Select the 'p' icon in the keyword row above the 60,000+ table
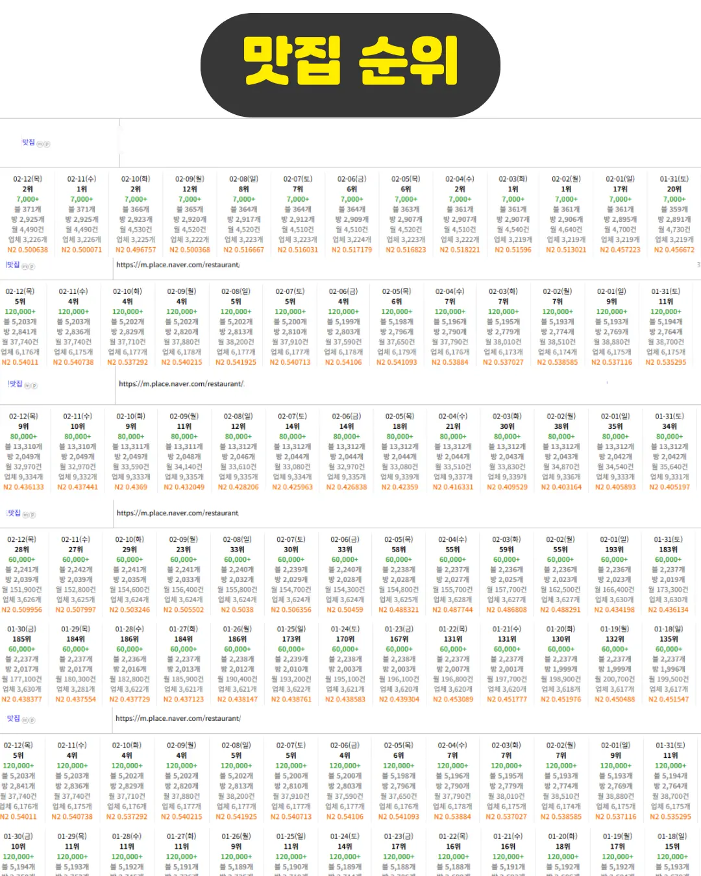The width and height of the screenshot is (701, 876). 32,515
